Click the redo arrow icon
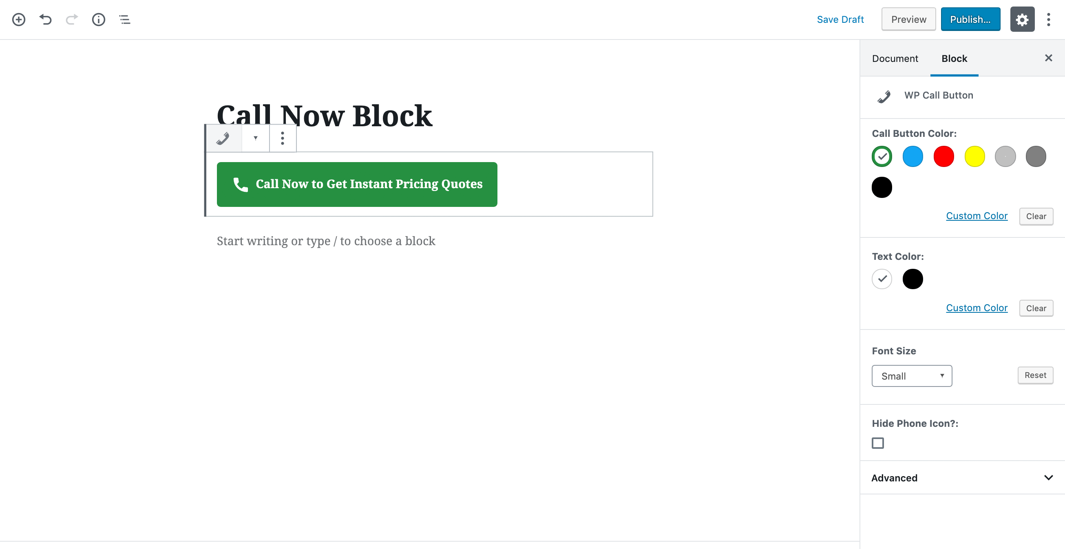The image size is (1065, 549). click(72, 19)
